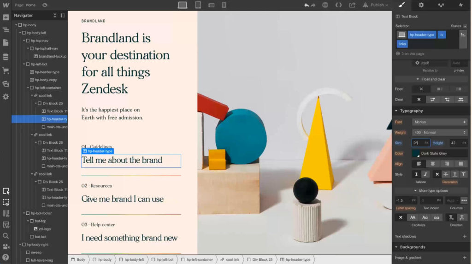Open the Pages panel icon
The image size is (472, 264).
coord(6,43)
